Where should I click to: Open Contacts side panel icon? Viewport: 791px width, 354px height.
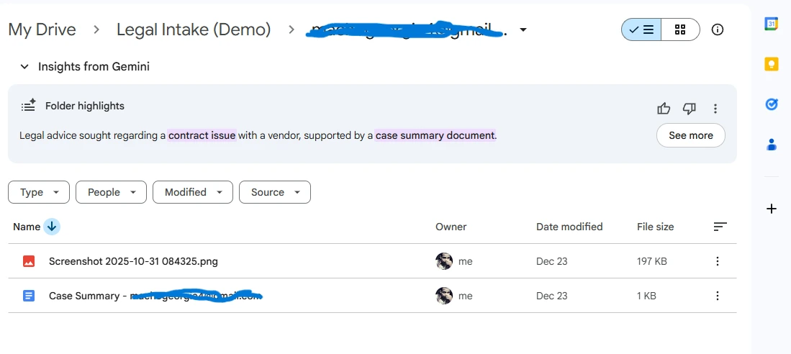pos(772,145)
